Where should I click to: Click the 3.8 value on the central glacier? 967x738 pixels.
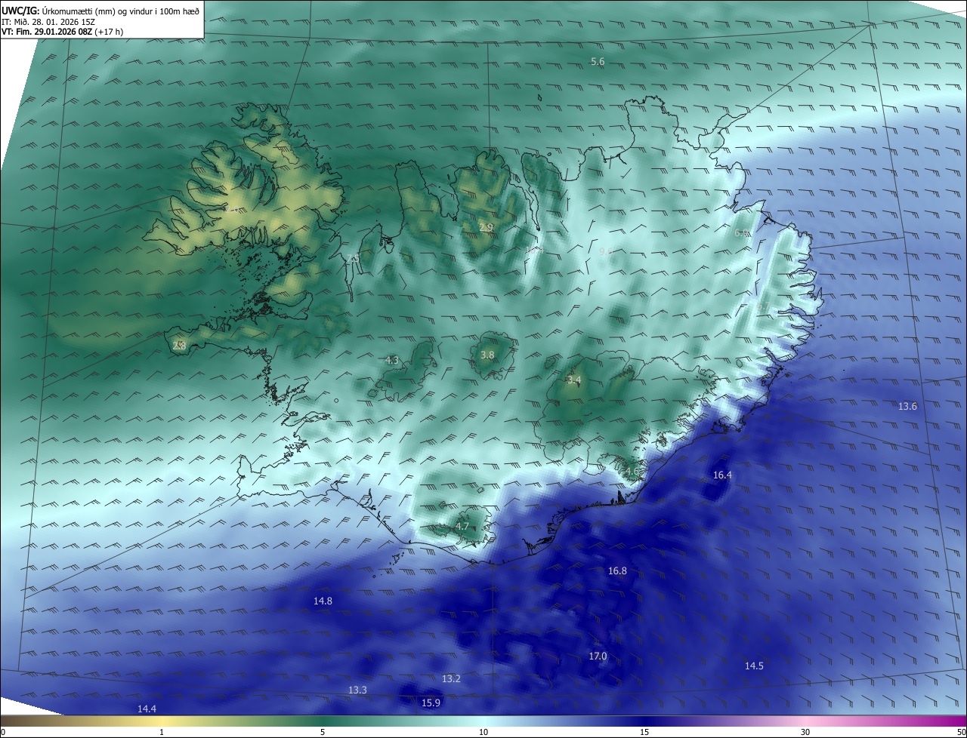click(x=487, y=355)
